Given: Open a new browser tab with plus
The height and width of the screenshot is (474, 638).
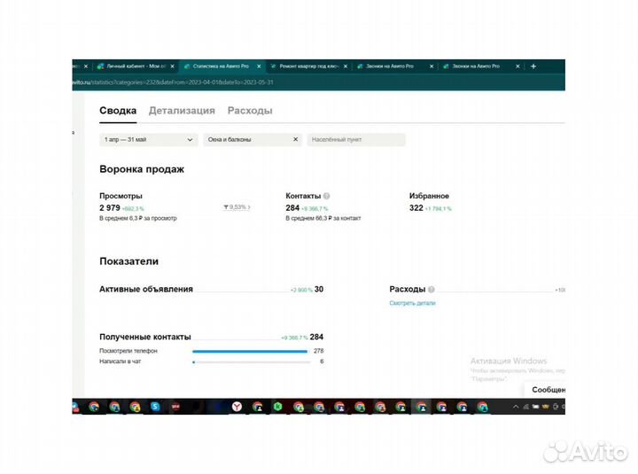Looking at the screenshot, I should click(x=533, y=66).
